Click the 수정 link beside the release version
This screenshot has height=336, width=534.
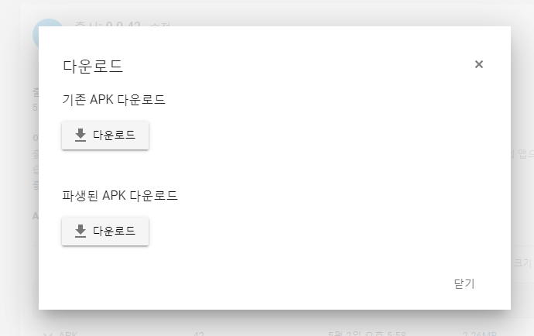(159, 25)
